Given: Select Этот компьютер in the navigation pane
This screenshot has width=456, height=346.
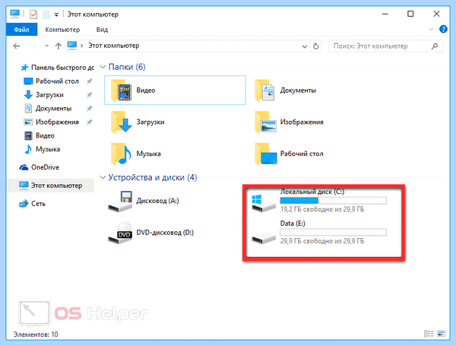Looking at the screenshot, I should [x=51, y=186].
